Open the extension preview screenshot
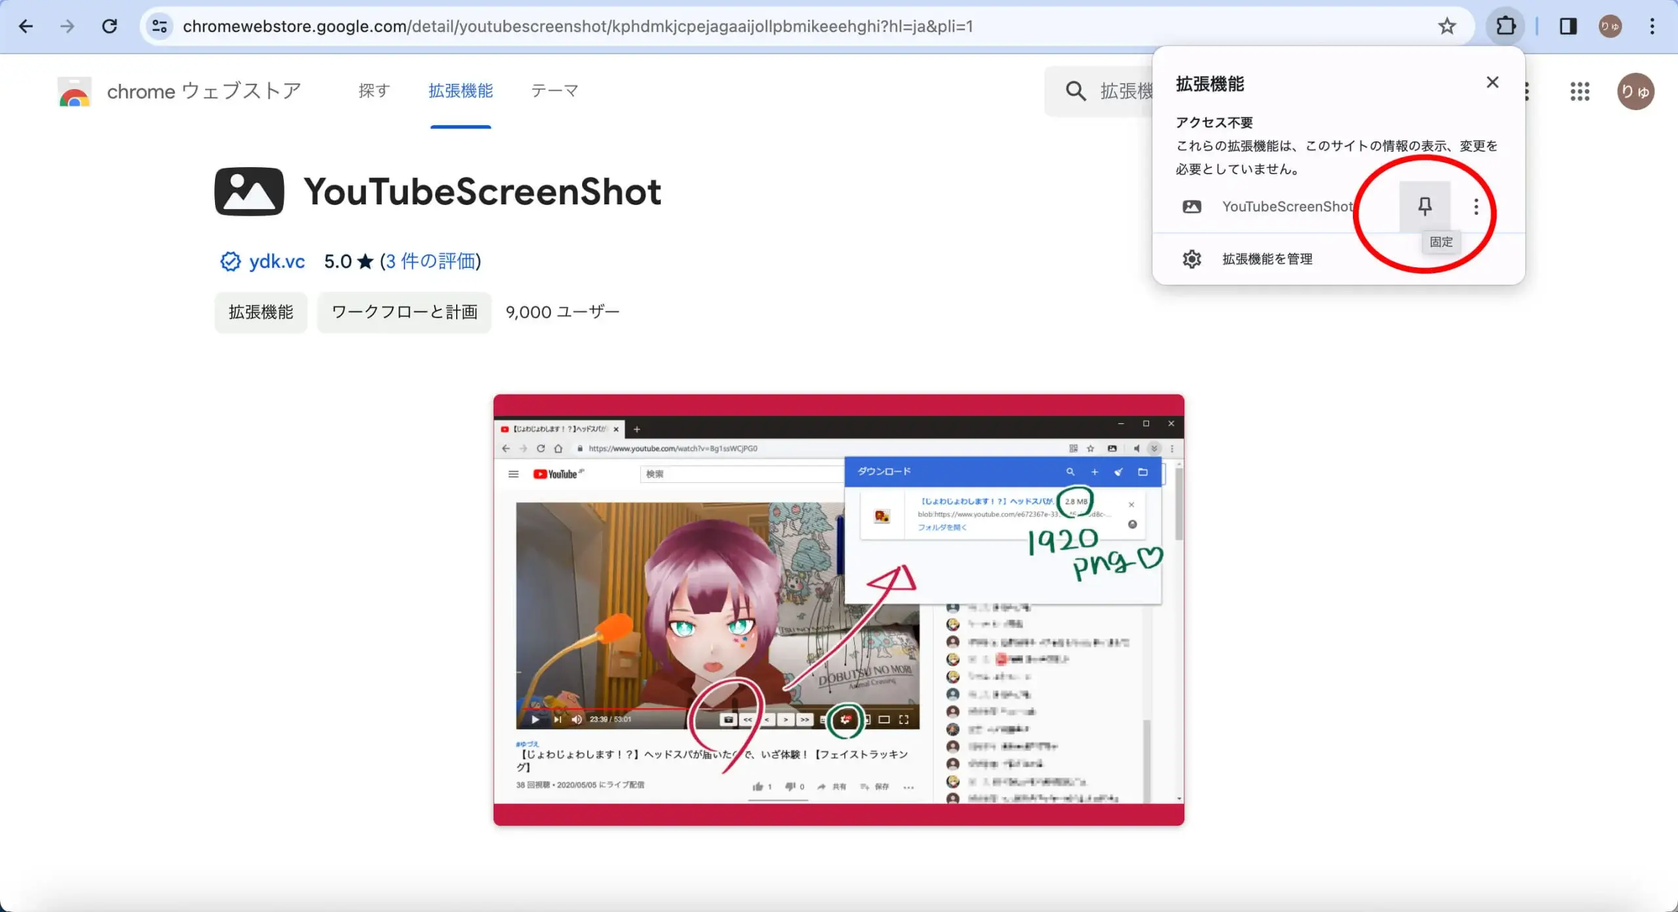 838,610
